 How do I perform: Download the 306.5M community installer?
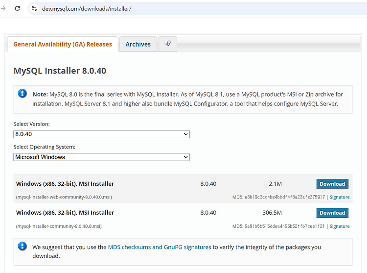tap(332, 213)
